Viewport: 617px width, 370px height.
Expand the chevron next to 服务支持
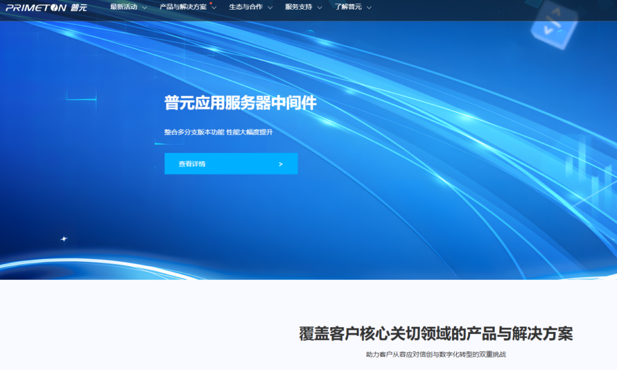[319, 8]
